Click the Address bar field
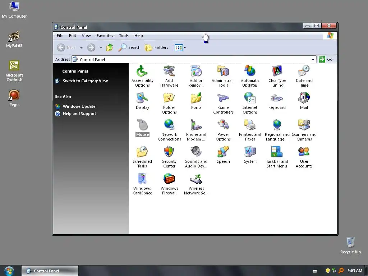The width and height of the screenshot is (368, 276). 194,60
